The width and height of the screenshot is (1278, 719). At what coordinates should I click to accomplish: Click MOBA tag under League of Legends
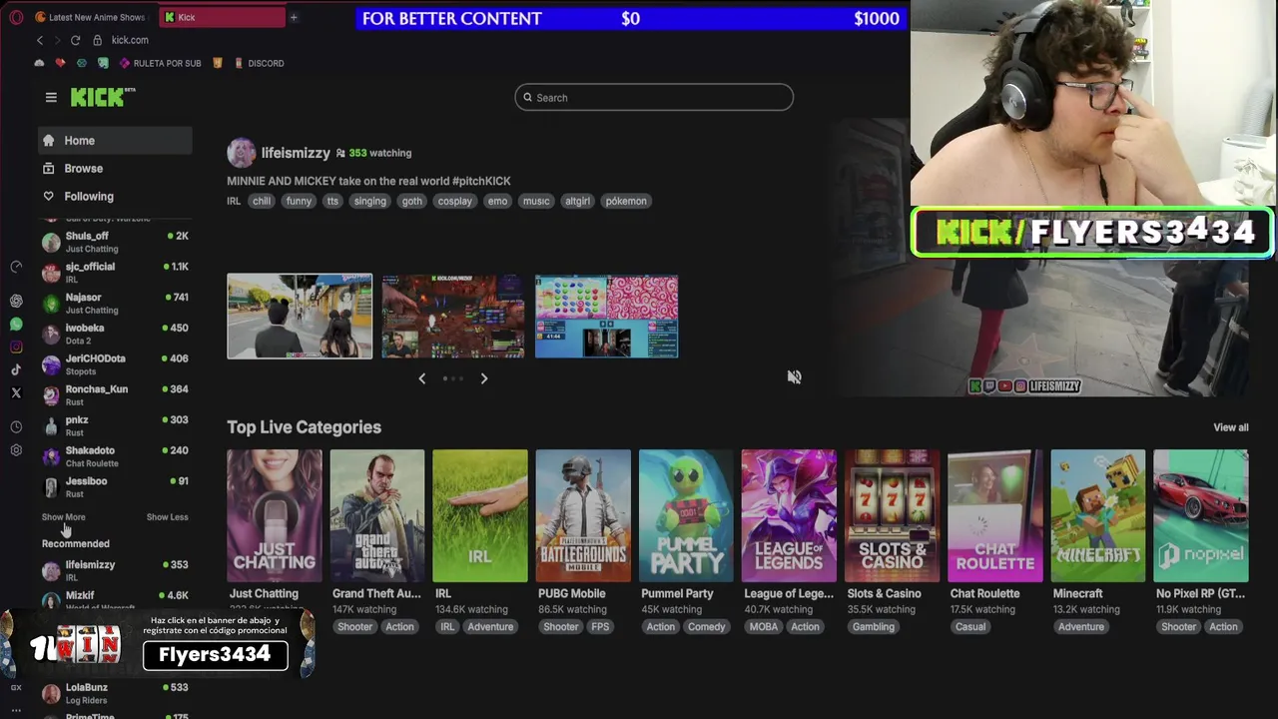(764, 627)
